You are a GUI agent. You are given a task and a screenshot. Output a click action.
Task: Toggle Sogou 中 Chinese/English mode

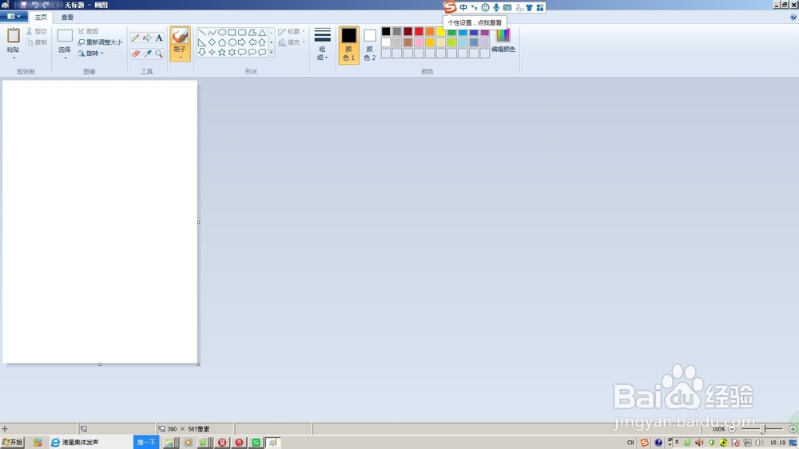(x=463, y=8)
